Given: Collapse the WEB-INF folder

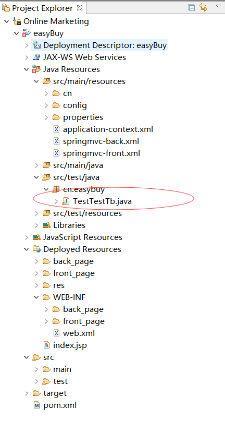Looking at the screenshot, I should [x=36, y=297].
